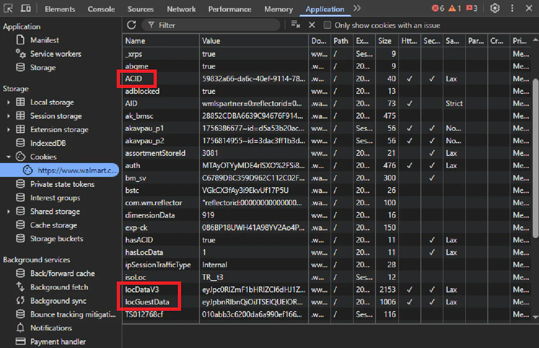Switch to the Console tab
539x348 pixels.
[x=101, y=9]
